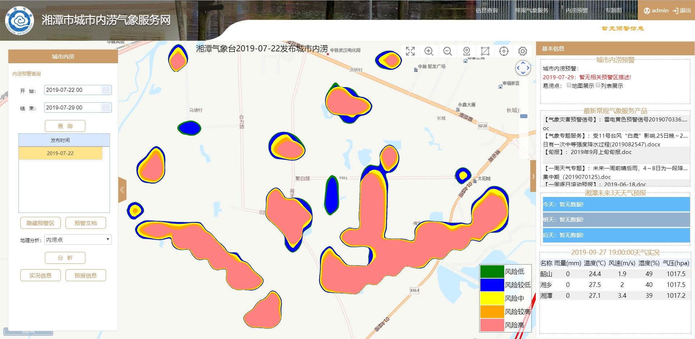
Task: Click the crosshair locate tool icon
Action: click(504, 51)
